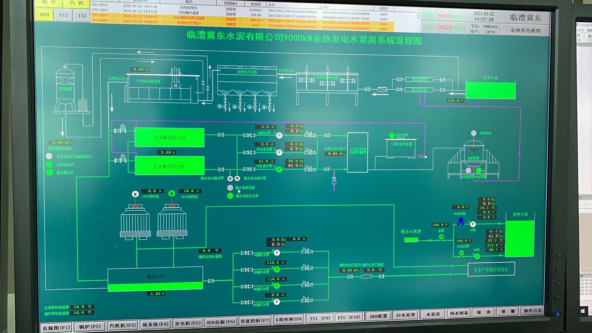Select the 1#泵 pump near 官亭水库
Viewport: 592px width, 333px height.
click(x=473, y=224)
